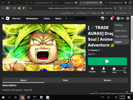Toggle the Favorited star
133x100 pixels.
(92, 70)
